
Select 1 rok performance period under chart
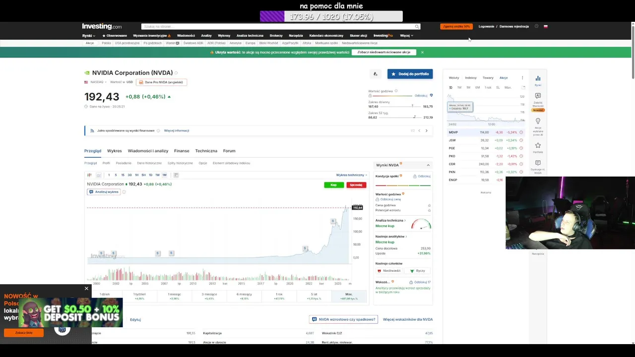(x=279, y=296)
